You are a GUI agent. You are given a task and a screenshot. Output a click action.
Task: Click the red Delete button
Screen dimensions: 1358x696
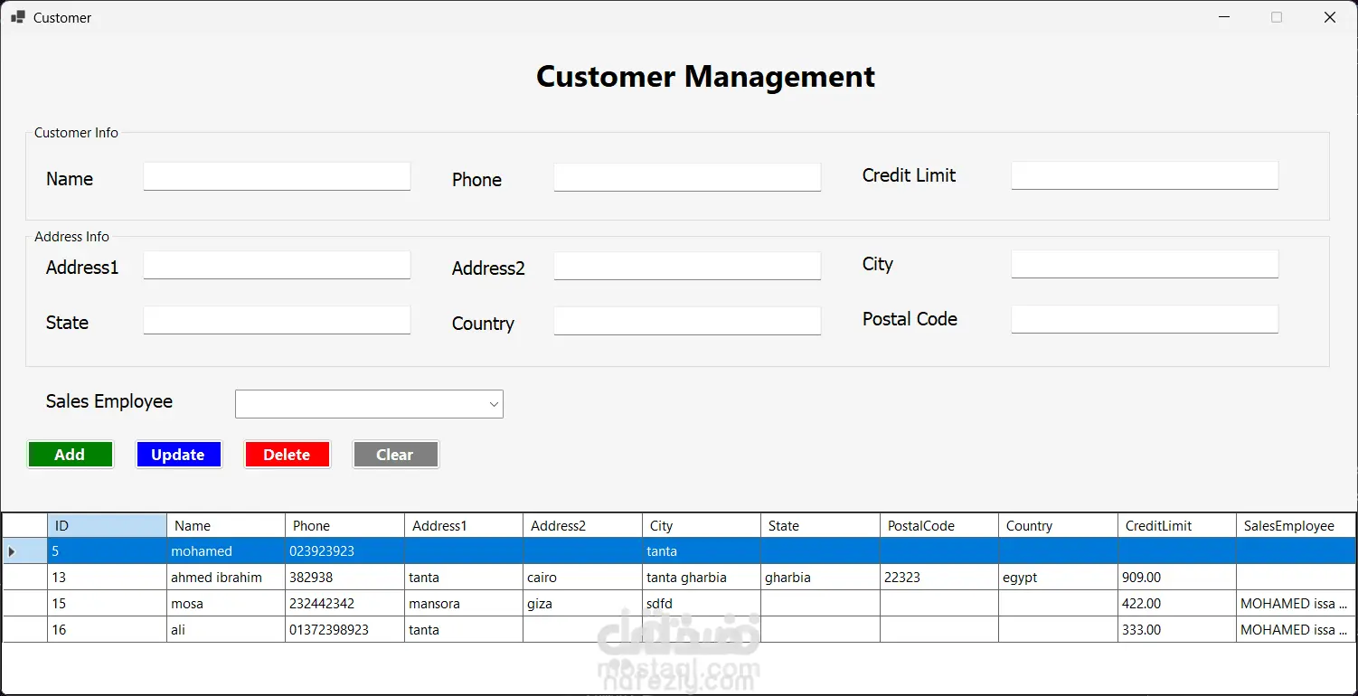[x=288, y=455]
